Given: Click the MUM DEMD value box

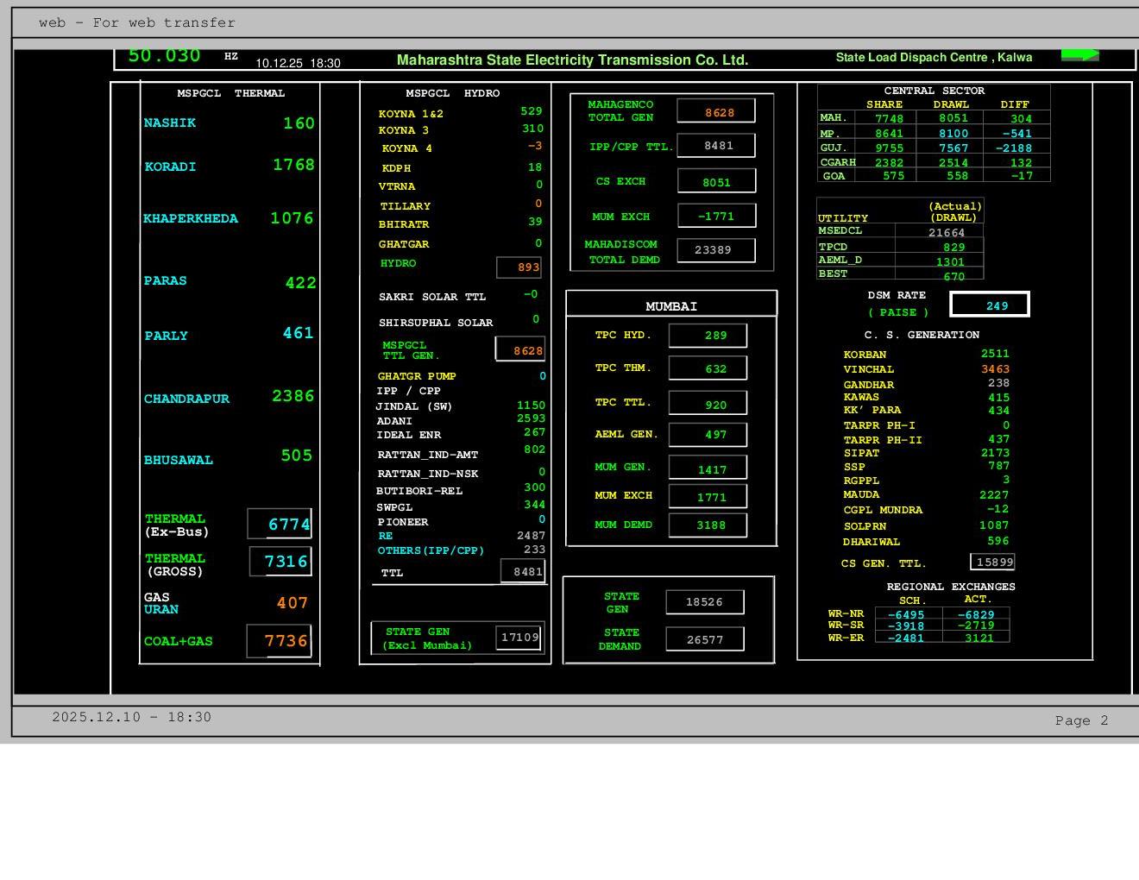Looking at the screenshot, I should point(708,525).
